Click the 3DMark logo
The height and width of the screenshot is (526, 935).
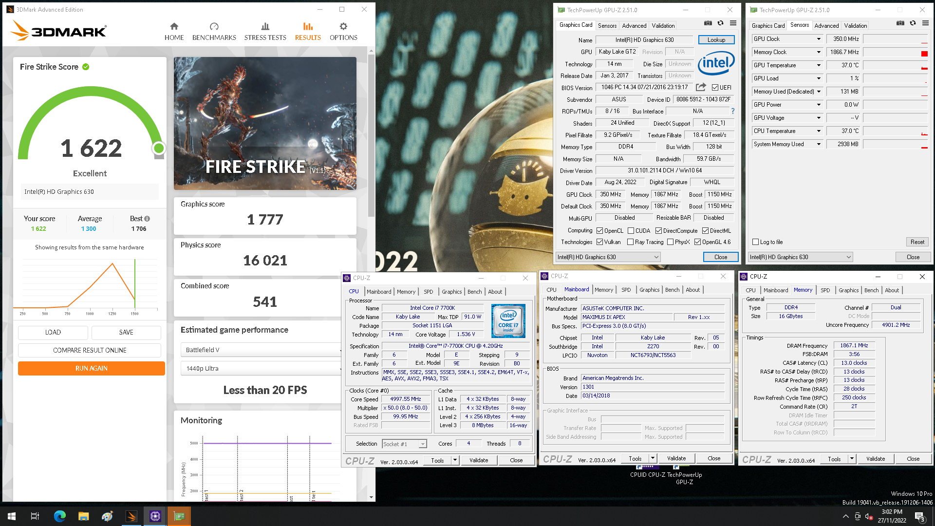point(58,31)
